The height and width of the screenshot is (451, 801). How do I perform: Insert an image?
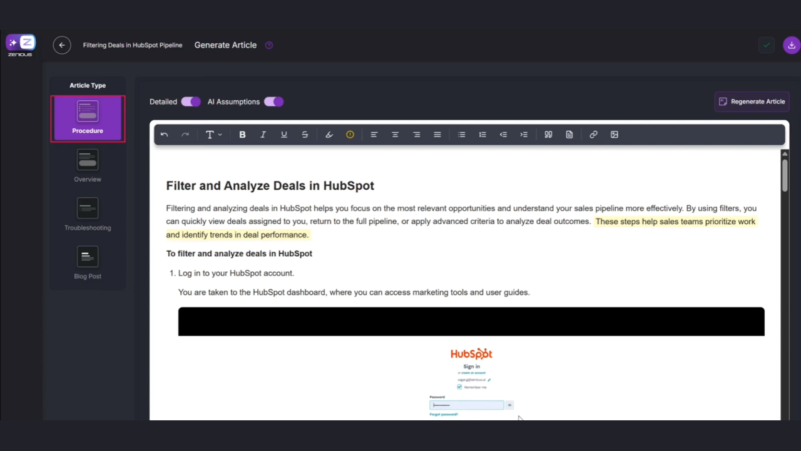click(615, 135)
